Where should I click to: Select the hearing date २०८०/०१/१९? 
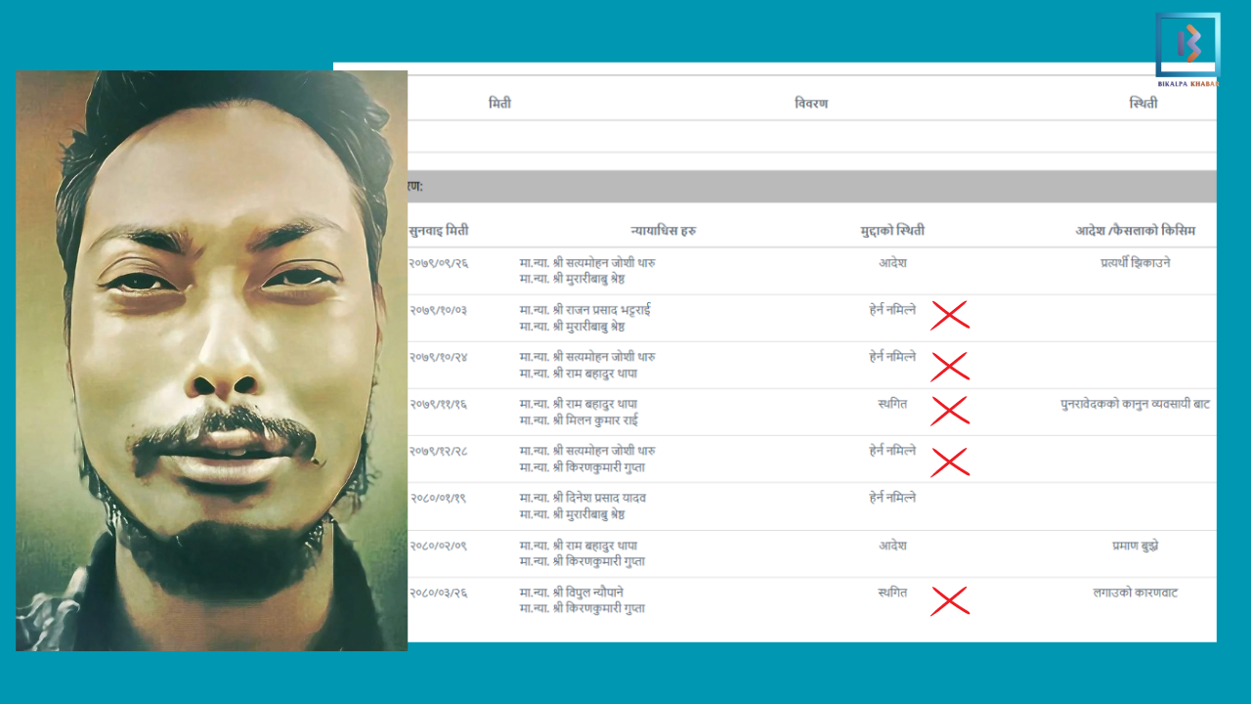[438, 498]
